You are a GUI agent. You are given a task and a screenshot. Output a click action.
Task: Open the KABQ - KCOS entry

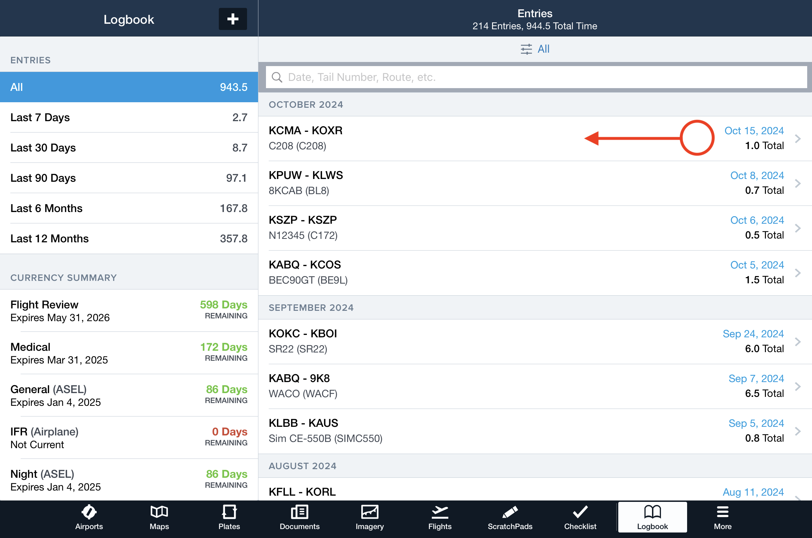(535, 273)
